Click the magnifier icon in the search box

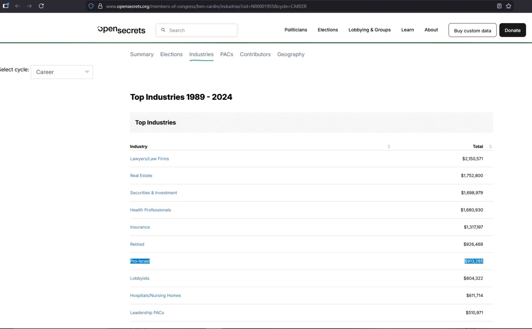(163, 30)
